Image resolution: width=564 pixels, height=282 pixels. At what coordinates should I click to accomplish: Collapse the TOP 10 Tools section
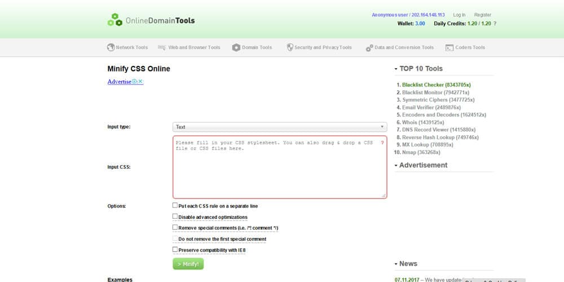click(x=396, y=69)
